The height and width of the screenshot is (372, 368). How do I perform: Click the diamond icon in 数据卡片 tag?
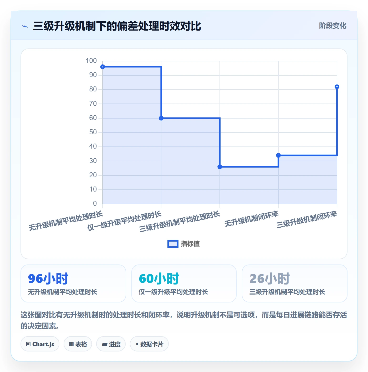(137, 344)
